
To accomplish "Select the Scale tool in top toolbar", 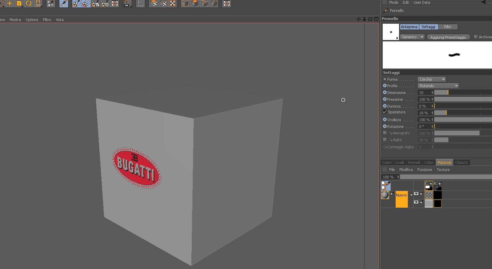I will pyautogui.click(x=19, y=3).
